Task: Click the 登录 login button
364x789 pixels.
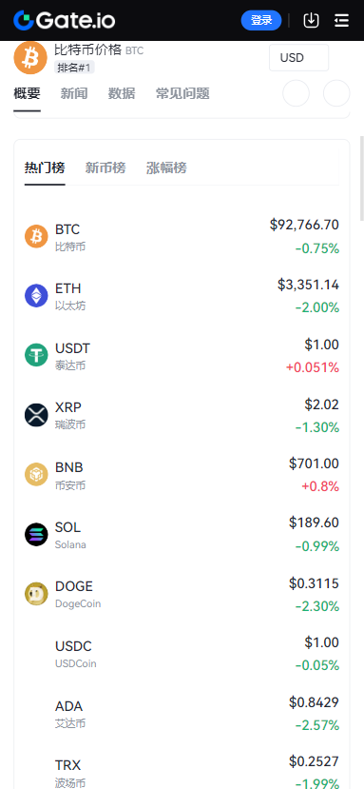Action: tap(261, 20)
